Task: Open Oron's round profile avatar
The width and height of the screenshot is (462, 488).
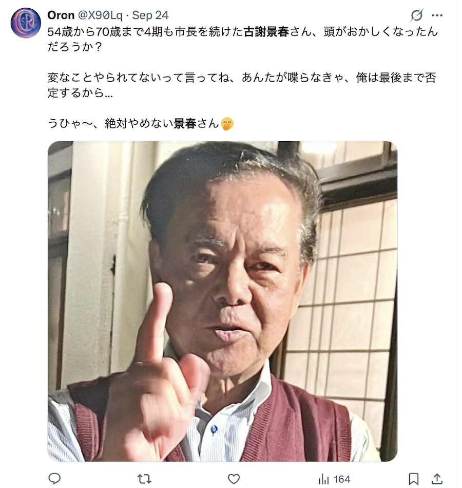Action: (x=26, y=23)
